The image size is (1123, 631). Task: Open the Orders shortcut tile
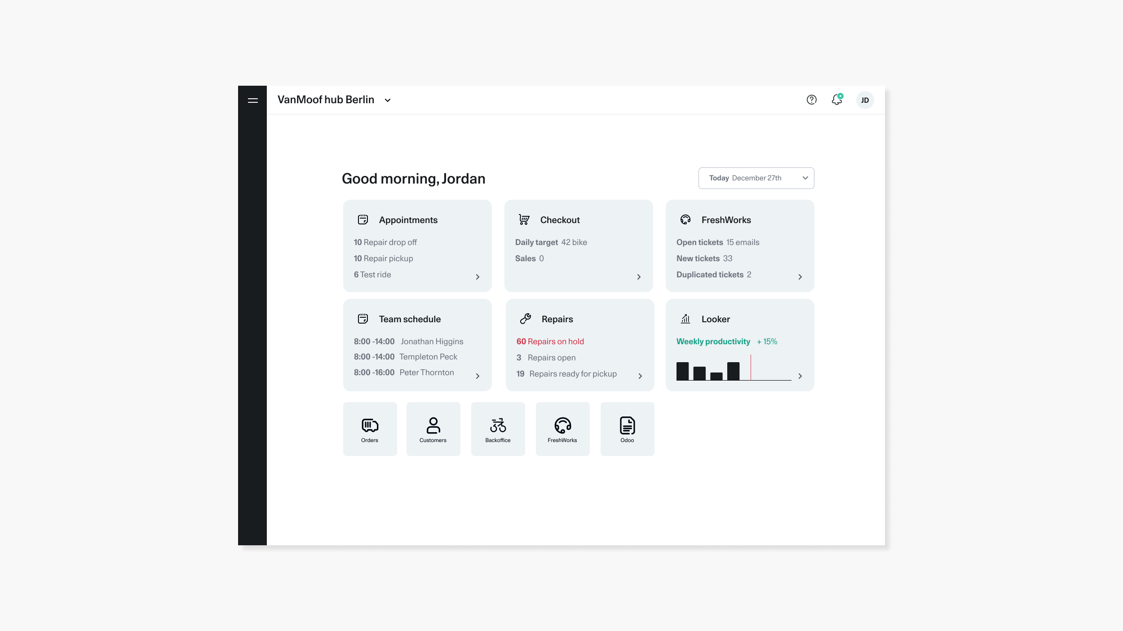370,429
